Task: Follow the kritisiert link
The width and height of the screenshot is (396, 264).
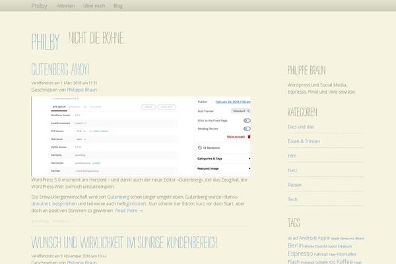Action: [x=138, y=204]
